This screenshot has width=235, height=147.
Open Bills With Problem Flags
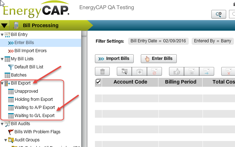(37, 132)
